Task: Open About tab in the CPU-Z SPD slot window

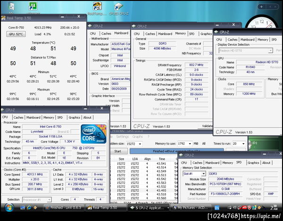Action: (x=266, y=163)
